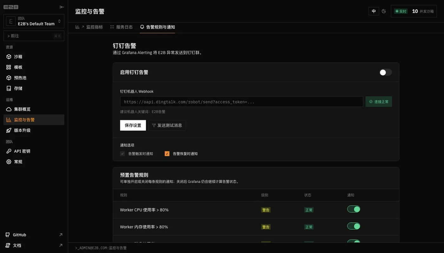Open the 存储 sidebar item
Image resolution: width=444 pixels, height=253 pixels.
click(34, 88)
